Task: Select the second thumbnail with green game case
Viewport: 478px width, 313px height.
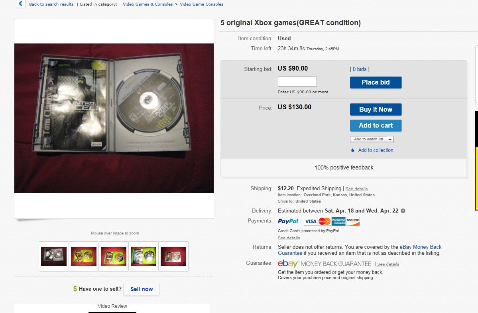Action: click(x=84, y=256)
